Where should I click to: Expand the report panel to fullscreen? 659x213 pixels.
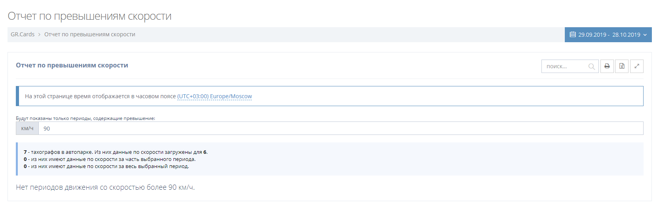(x=636, y=66)
